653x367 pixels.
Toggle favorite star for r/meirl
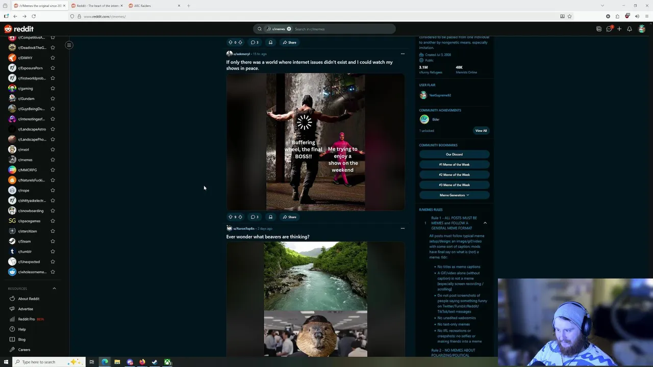pyautogui.click(x=53, y=149)
